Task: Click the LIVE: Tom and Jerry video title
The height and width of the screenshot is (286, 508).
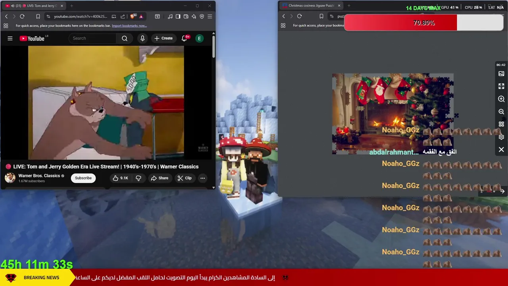Action: coord(106,166)
